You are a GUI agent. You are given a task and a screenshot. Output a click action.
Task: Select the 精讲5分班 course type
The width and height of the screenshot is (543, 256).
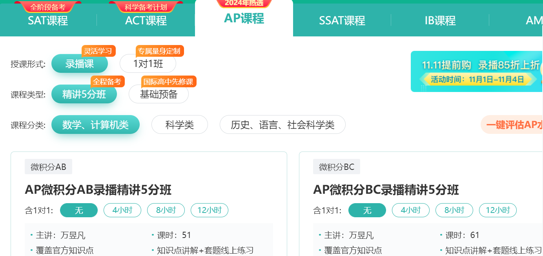point(84,94)
